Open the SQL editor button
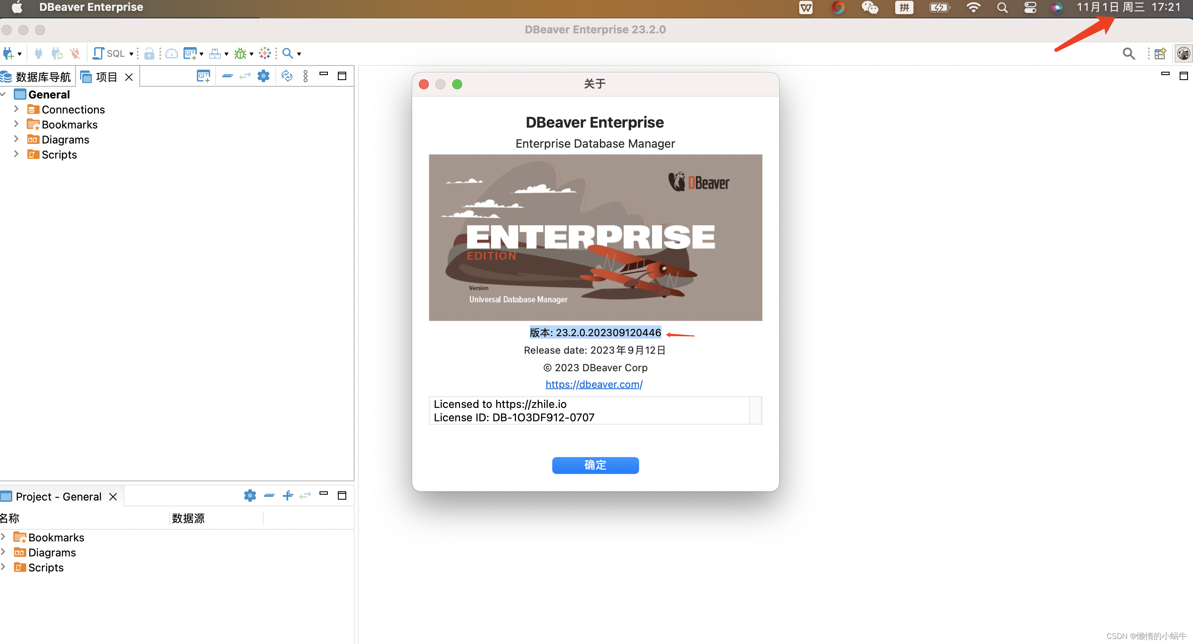The width and height of the screenshot is (1193, 644). (x=109, y=54)
